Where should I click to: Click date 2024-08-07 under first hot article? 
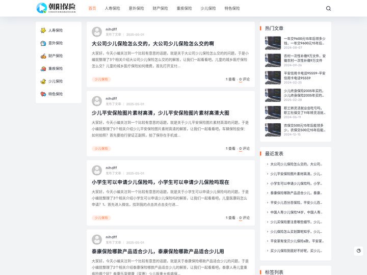point(293,47)
